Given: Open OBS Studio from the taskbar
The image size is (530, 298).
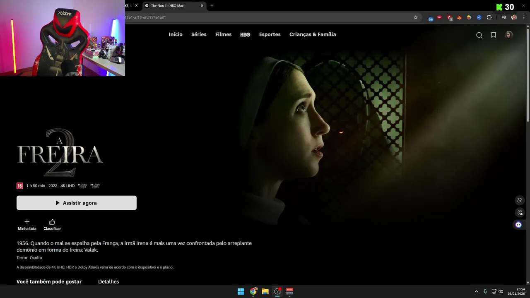Looking at the screenshot, I should (277, 291).
